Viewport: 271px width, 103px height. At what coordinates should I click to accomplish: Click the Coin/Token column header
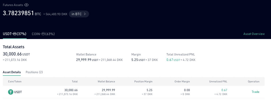click(15, 81)
